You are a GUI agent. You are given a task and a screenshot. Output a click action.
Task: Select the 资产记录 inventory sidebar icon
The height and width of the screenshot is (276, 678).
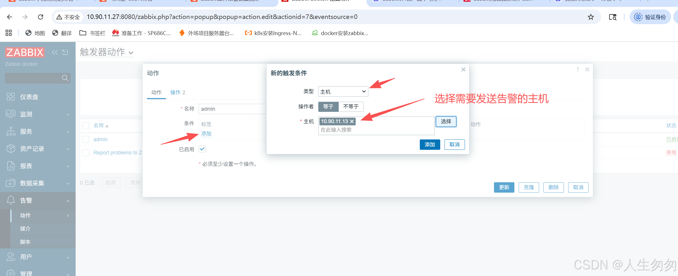11,149
